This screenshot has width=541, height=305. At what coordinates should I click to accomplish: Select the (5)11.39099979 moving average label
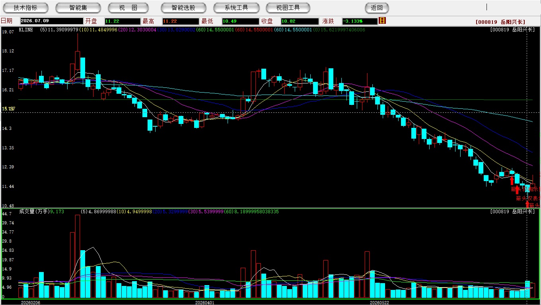pos(59,30)
